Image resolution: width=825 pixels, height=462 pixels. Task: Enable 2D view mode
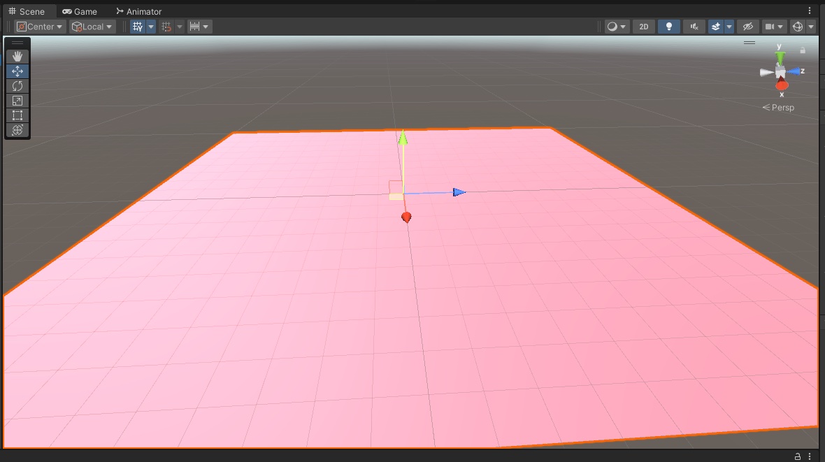point(644,27)
